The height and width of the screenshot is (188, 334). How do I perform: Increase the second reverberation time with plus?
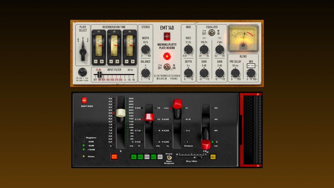(x=117, y=62)
